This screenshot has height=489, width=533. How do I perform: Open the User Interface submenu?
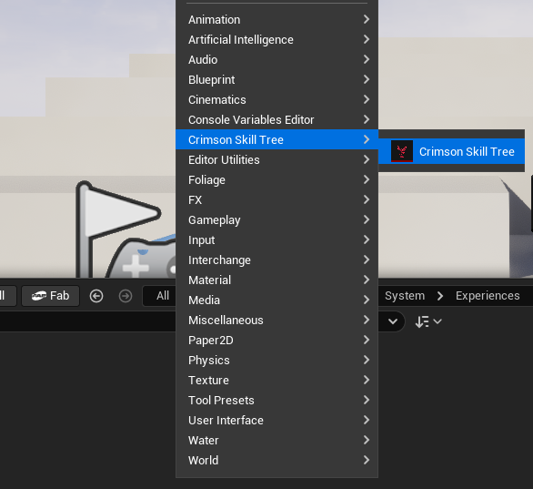[277, 421]
